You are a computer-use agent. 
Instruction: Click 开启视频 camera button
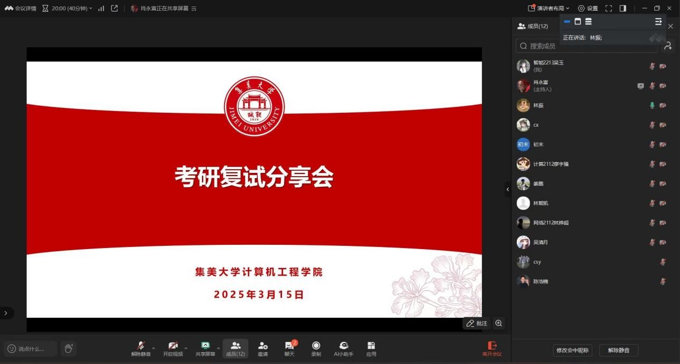tap(173, 348)
